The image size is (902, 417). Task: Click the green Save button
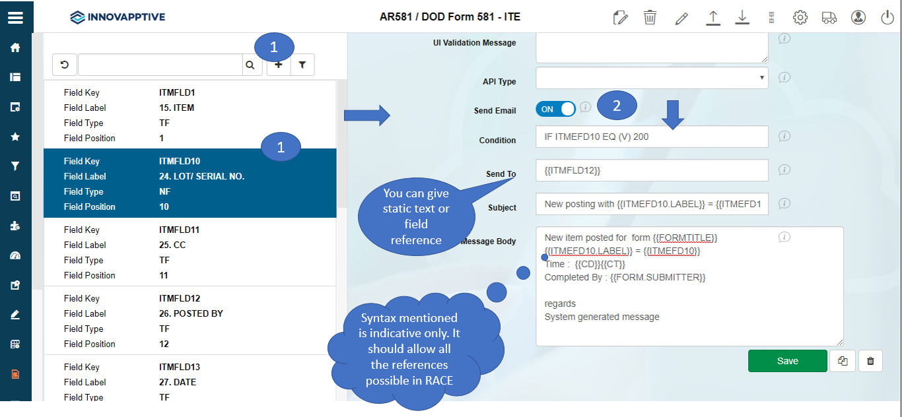point(787,361)
